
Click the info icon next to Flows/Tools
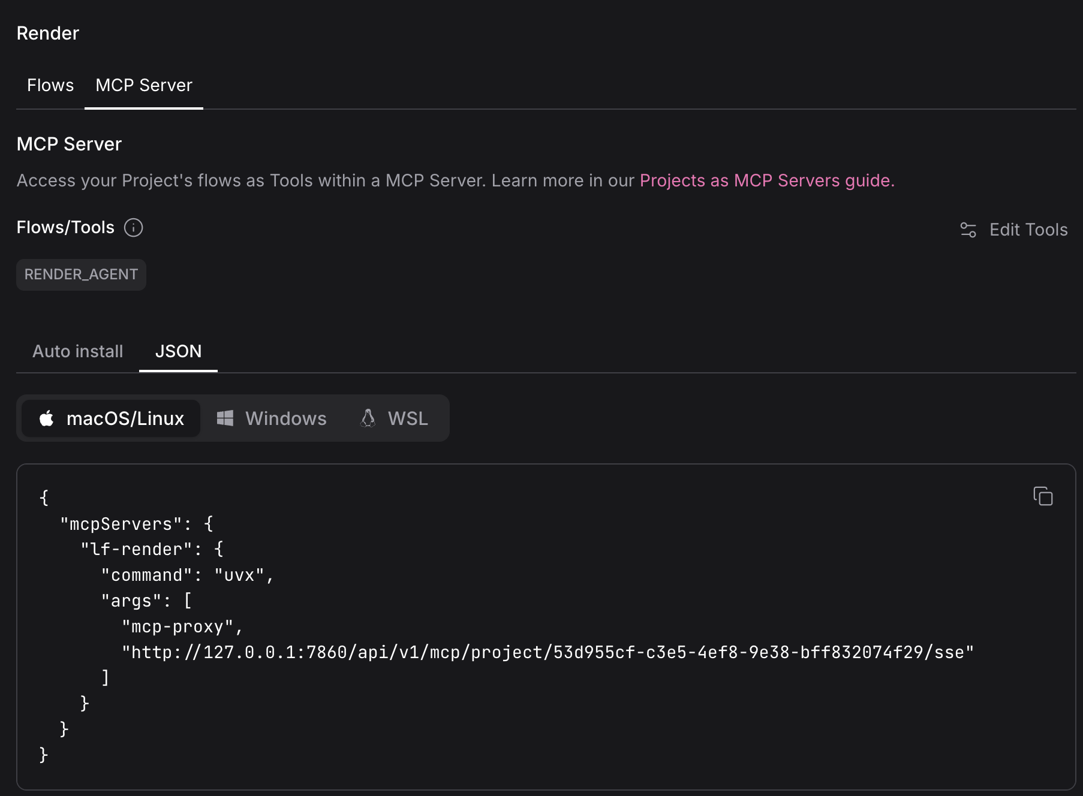[x=134, y=227]
